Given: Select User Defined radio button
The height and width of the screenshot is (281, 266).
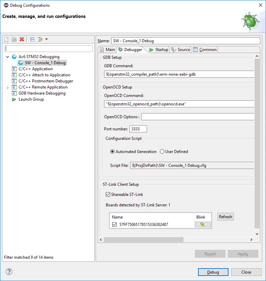Looking at the screenshot, I should 162,152.
